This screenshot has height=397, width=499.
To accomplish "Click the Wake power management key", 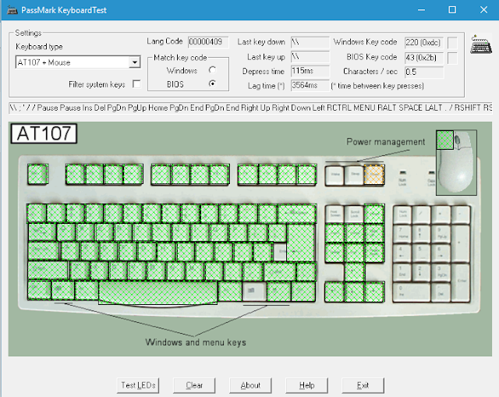I will tap(334, 175).
